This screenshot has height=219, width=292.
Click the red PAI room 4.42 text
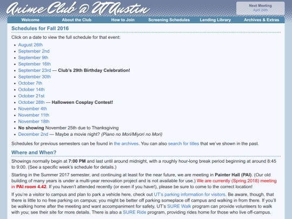pos(32,187)
